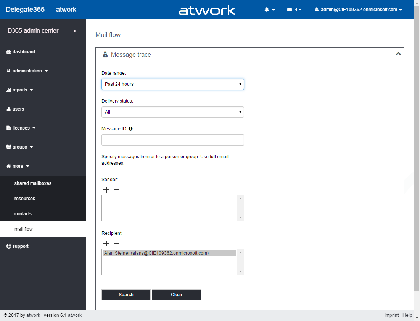Open the Date range dropdown
The width and height of the screenshot is (420, 321).
172,84
